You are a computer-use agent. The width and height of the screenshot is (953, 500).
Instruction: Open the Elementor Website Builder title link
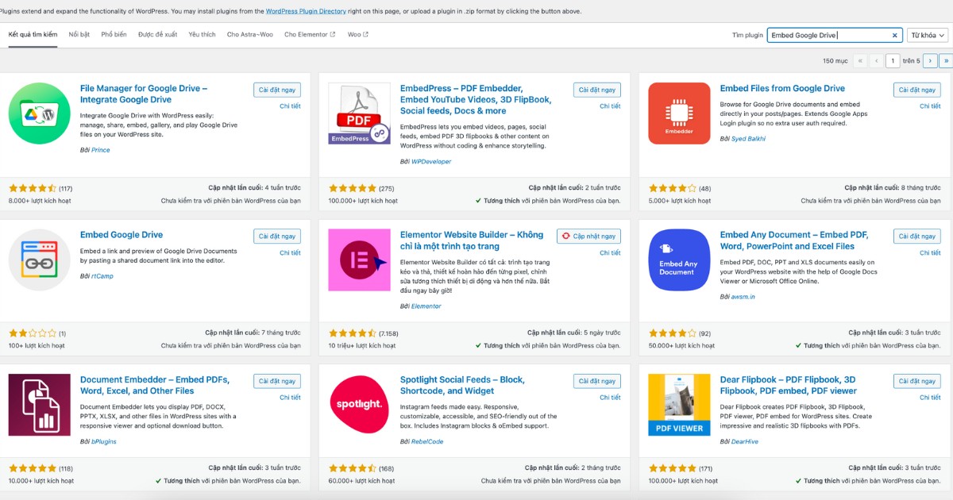[x=472, y=240]
